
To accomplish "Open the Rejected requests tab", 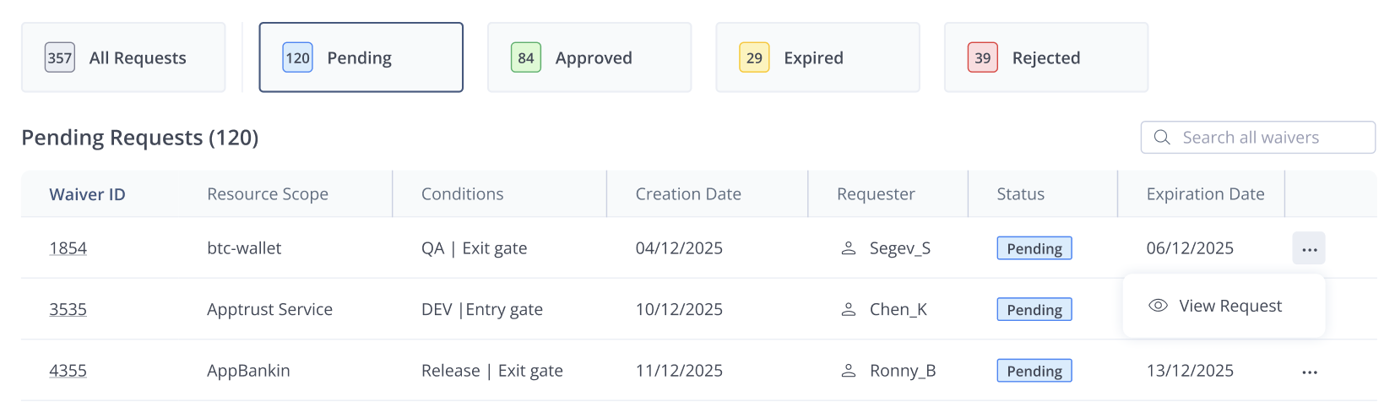I will (1045, 57).
